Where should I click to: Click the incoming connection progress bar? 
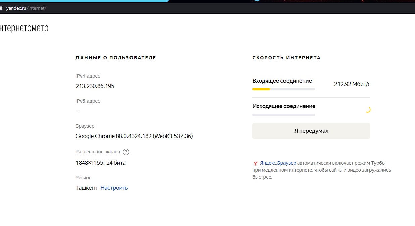tap(283, 89)
